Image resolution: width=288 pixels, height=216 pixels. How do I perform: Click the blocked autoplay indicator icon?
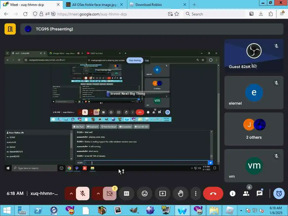(53, 14)
